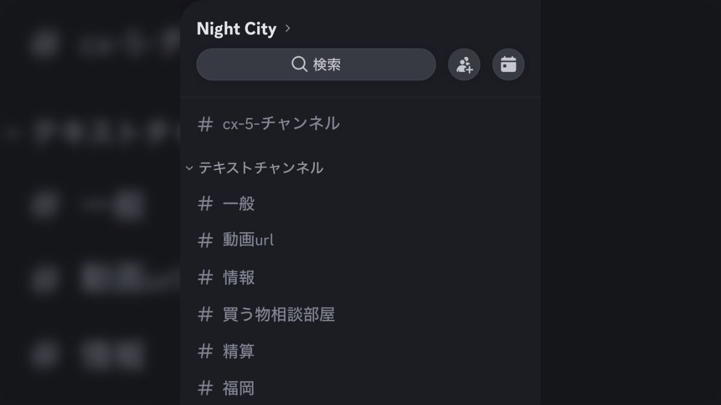Screen dimensions: 721x405
Task: Open the 動画url channel
Action: [x=248, y=241]
